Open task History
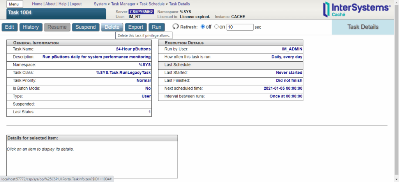399x182 pixels. click(31, 27)
